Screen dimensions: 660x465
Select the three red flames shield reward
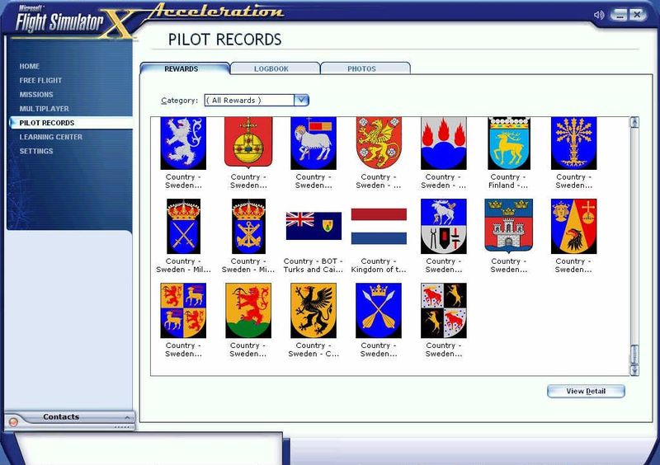444,143
